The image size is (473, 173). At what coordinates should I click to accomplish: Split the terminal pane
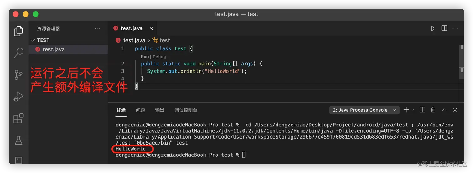[x=423, y=110]
